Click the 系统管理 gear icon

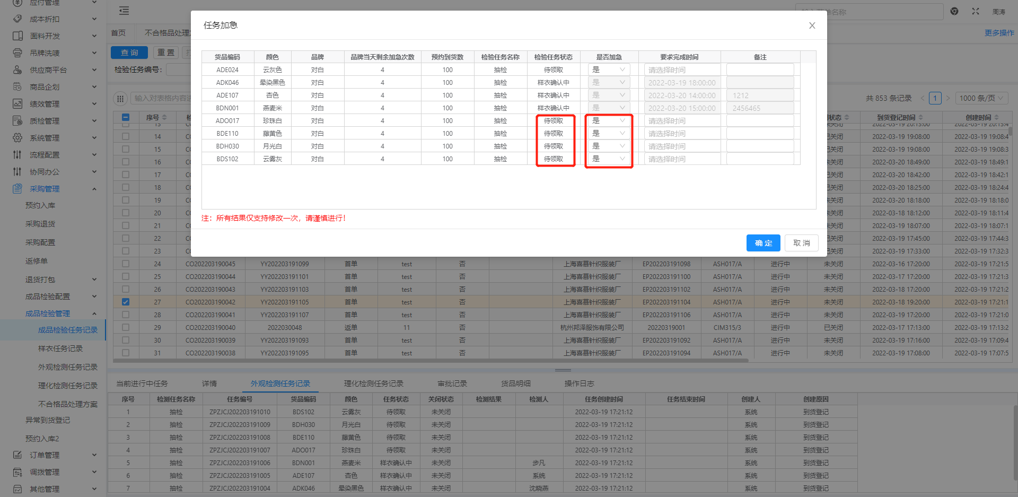tap(17, 138)
